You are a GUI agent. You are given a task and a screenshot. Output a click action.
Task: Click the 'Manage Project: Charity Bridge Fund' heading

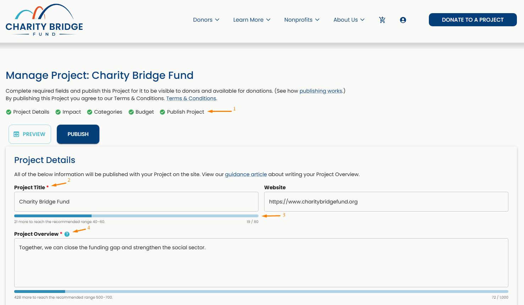coord(100,75)
